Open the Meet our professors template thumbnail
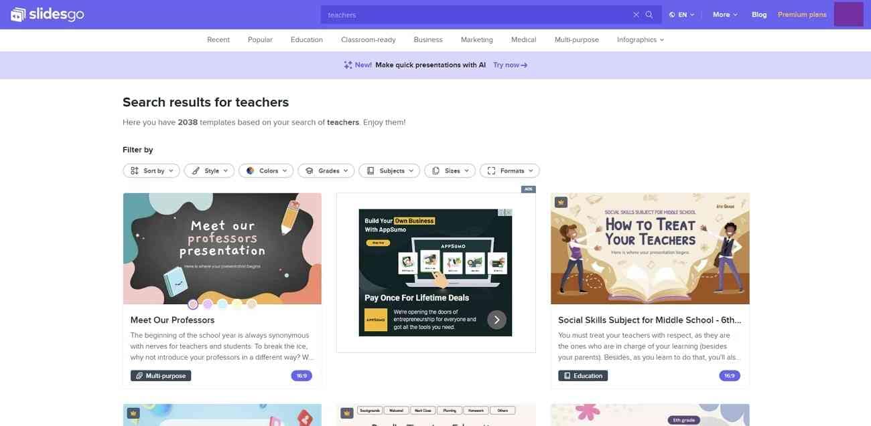This screenshot has height=426, width=871. (x=222, y=249)
